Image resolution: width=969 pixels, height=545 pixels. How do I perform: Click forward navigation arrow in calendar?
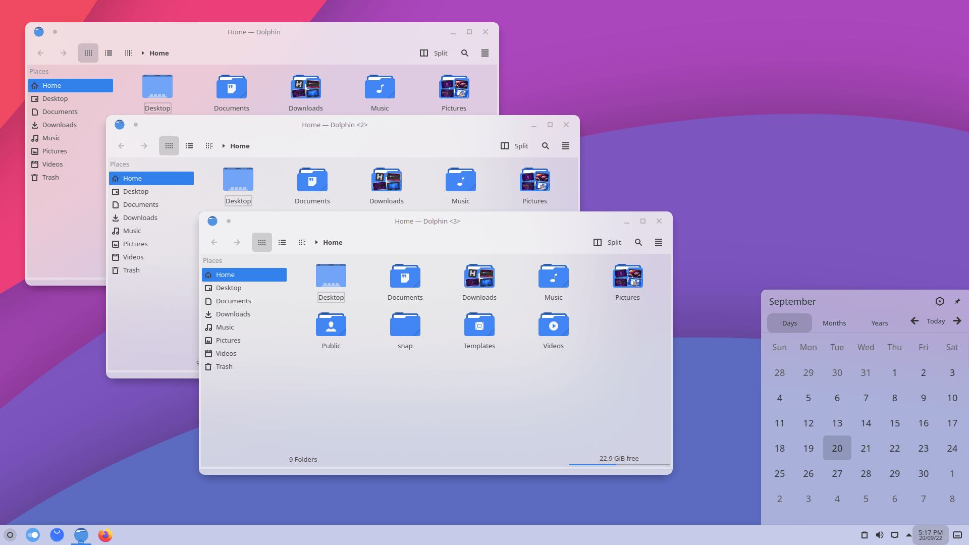957,321
